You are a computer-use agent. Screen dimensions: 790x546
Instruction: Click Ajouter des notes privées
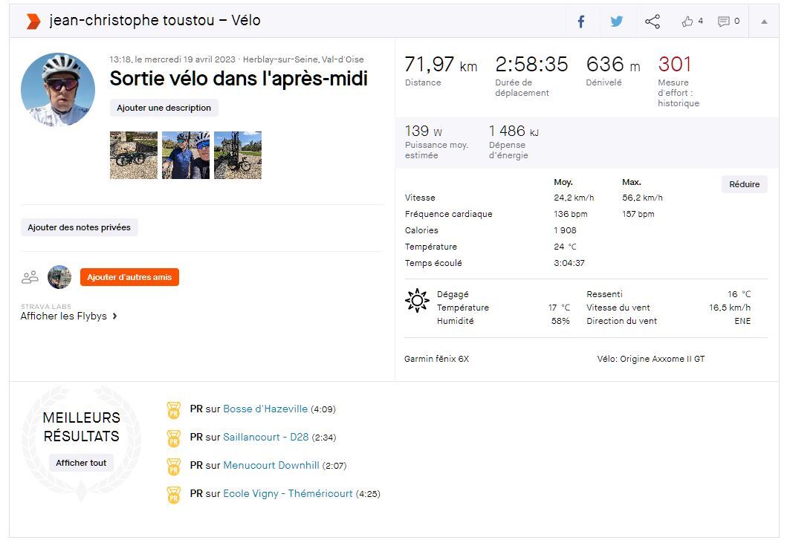click(x=79, y=227)
